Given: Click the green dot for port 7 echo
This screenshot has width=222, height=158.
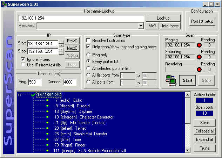Looking at the screenshot, I should click(47, 100).
